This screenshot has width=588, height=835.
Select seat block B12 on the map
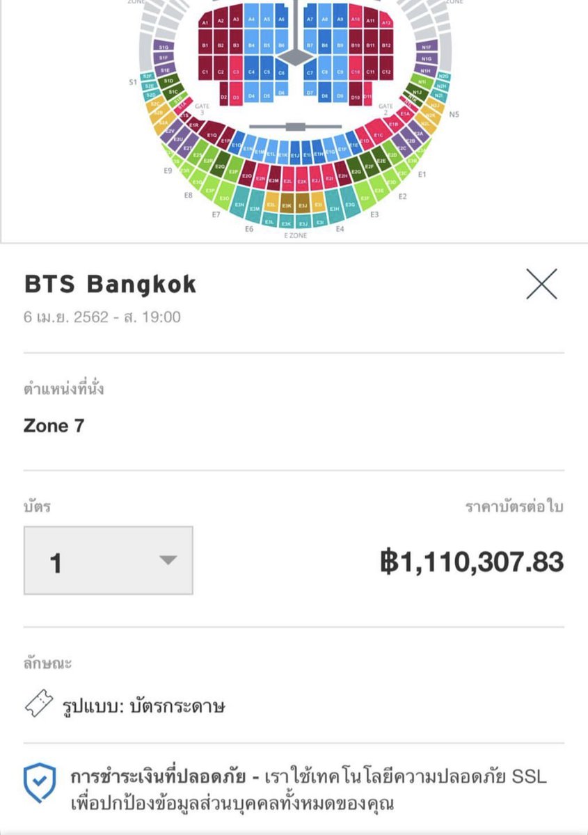pyautogui.click(x=386, y=45)
